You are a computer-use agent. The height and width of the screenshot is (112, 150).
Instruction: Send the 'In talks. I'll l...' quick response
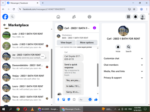tap(73, 86)
